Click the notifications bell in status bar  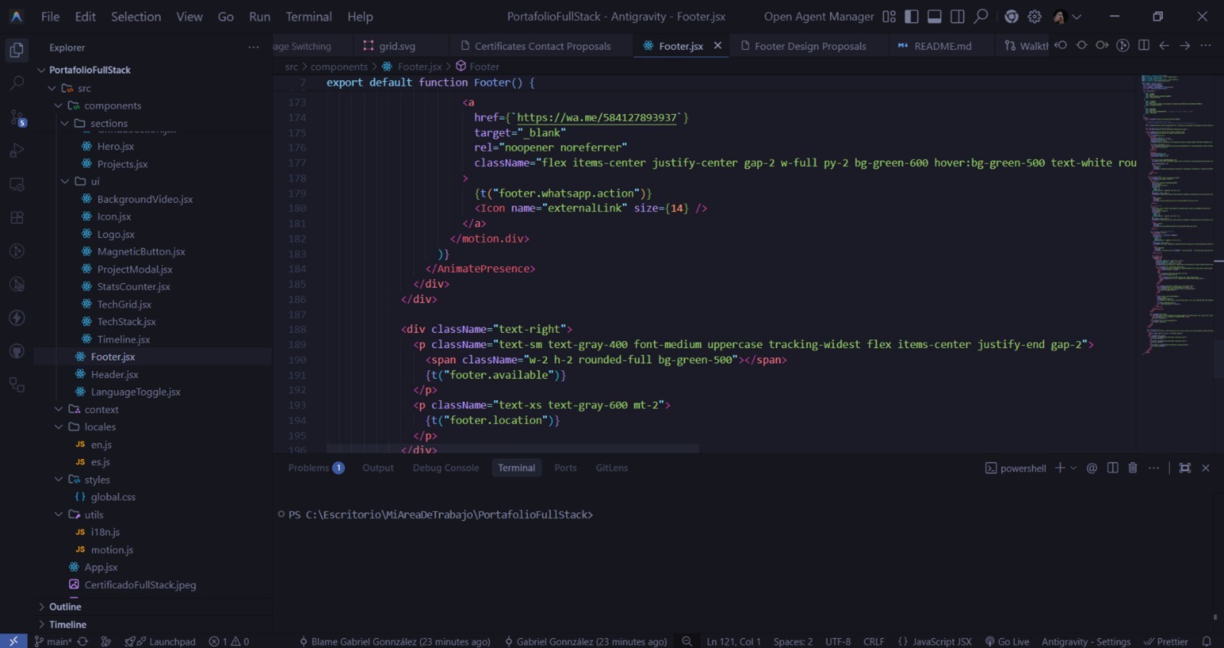pos(1206,642)
